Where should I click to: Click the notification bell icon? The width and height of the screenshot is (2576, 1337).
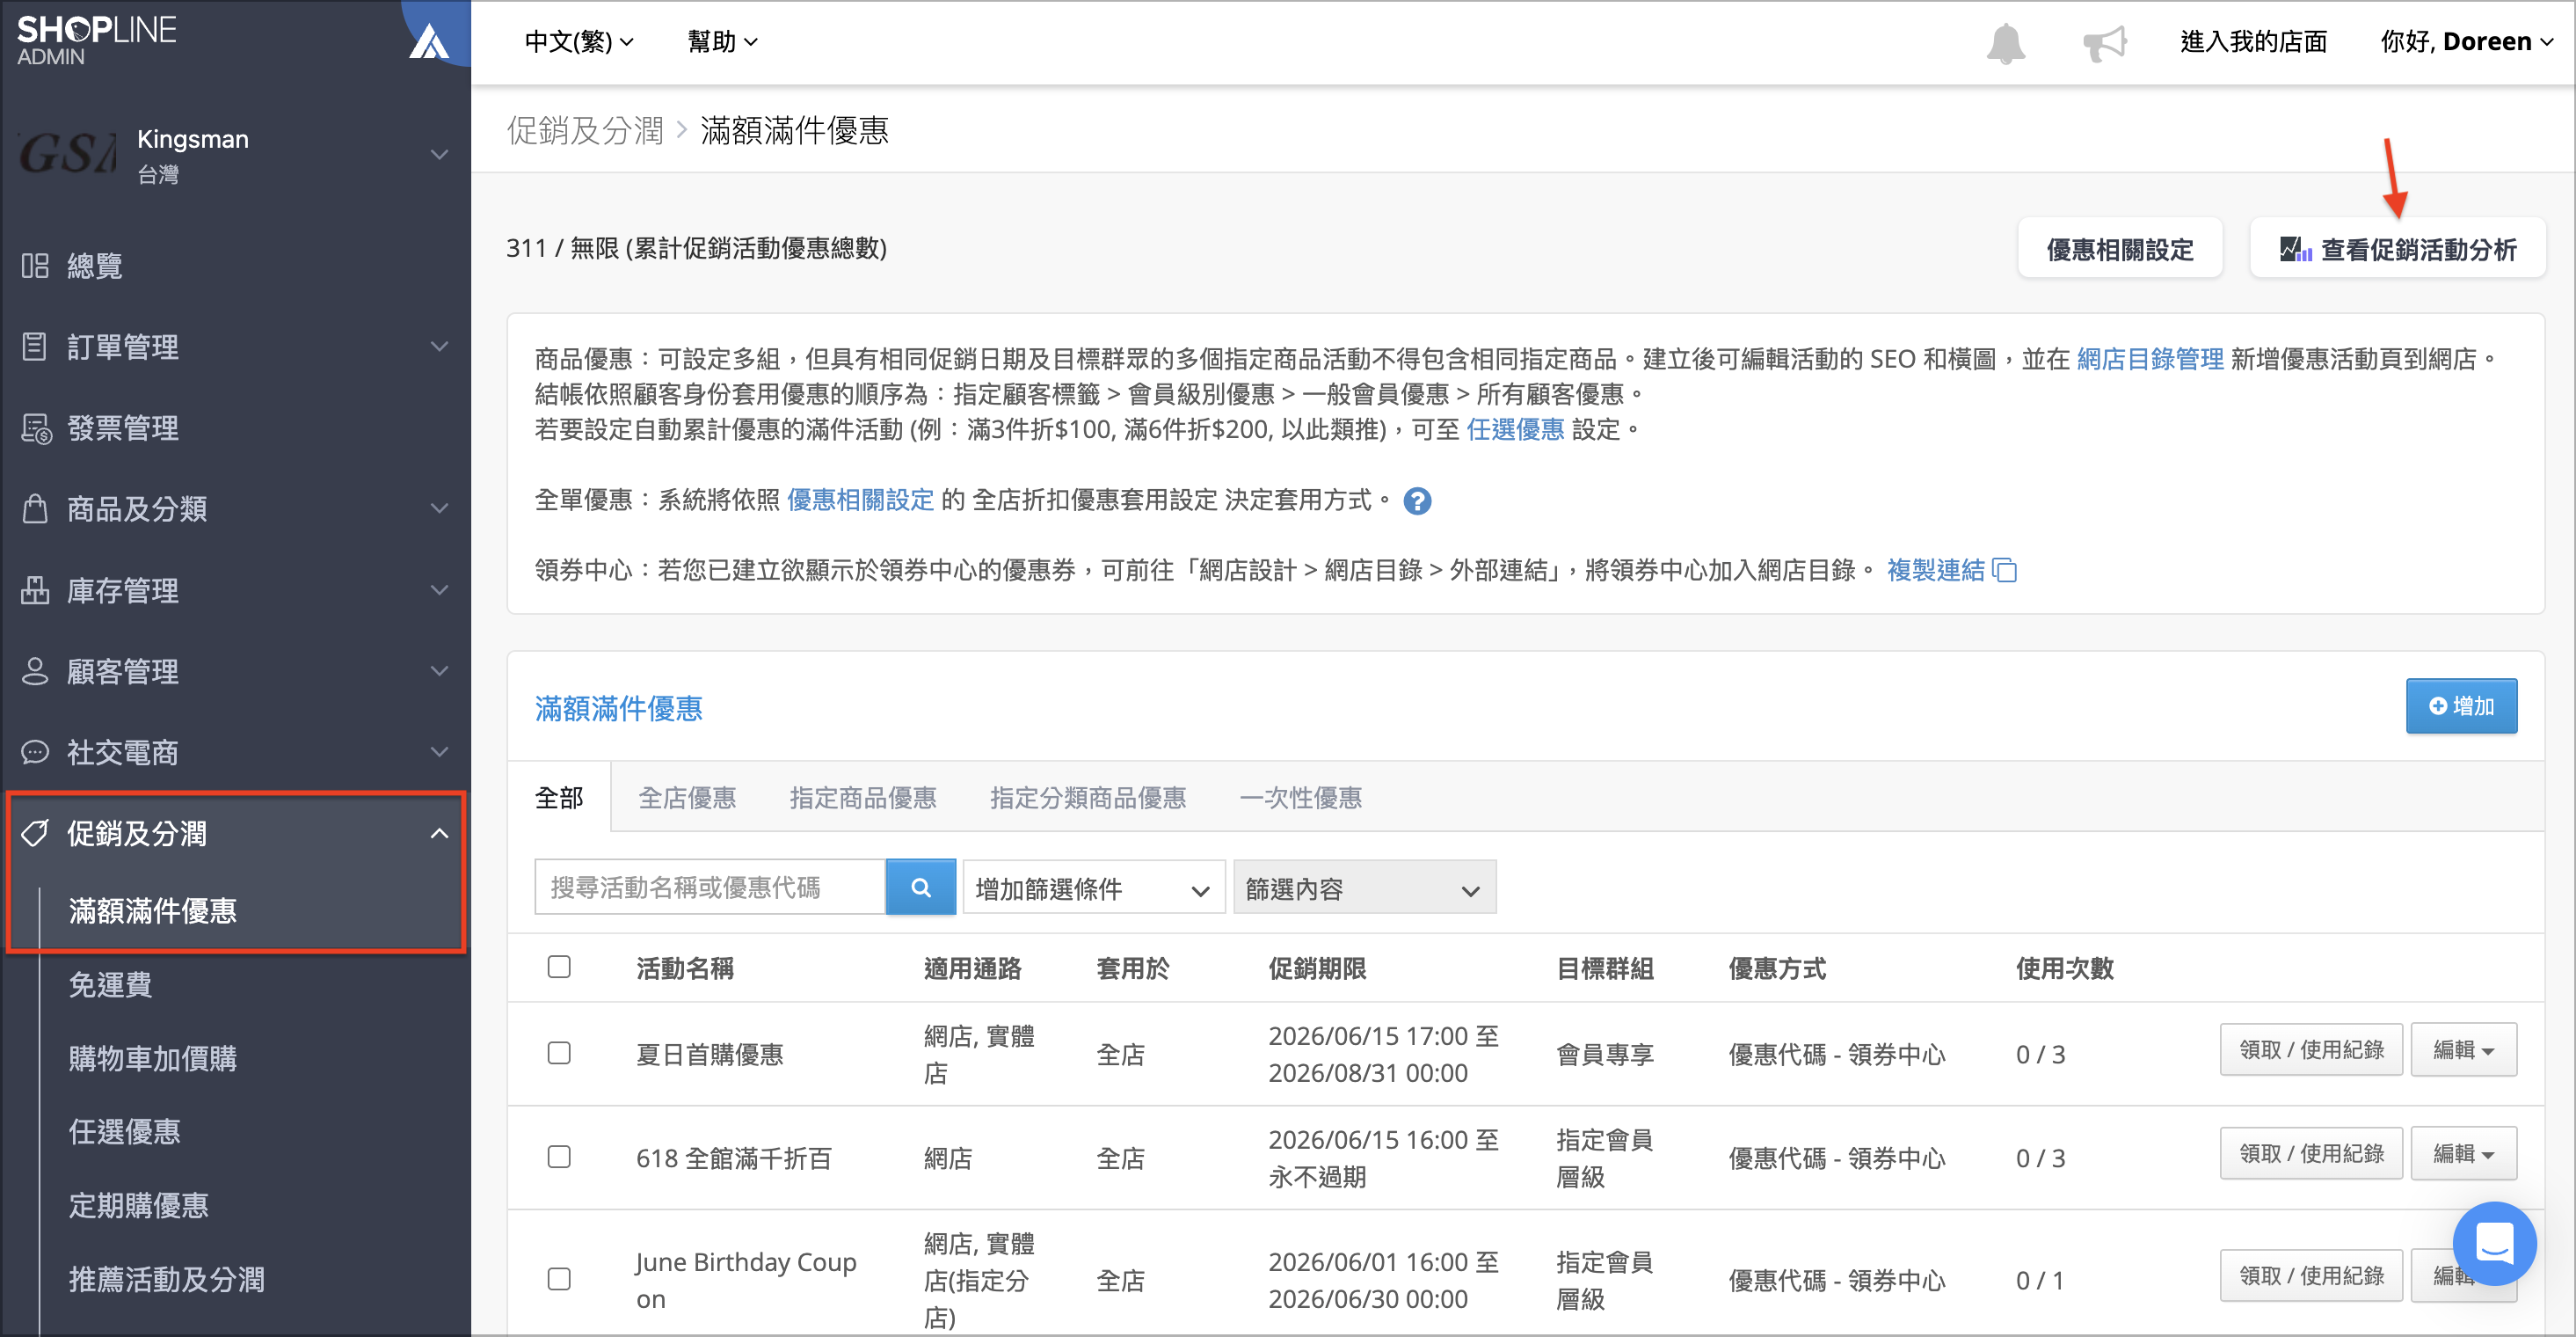(x=2005, y=43)
